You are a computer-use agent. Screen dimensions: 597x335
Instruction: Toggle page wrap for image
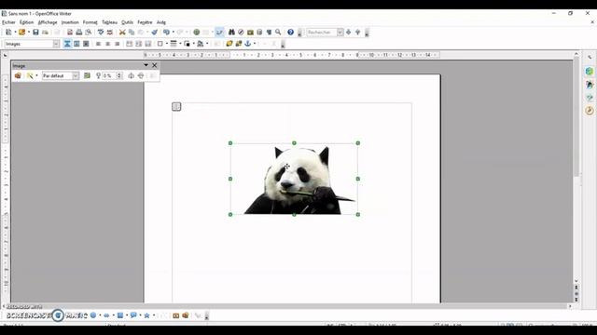click(x=76, y=44)
